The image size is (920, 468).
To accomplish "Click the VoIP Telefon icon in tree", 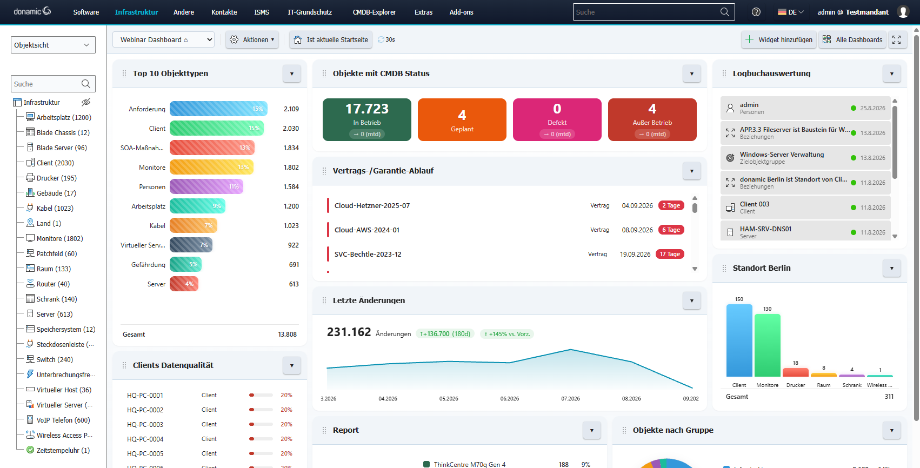I will [x=30, y=420].
